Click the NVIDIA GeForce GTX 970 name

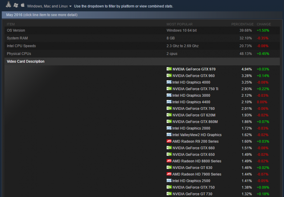click(194, 69)
